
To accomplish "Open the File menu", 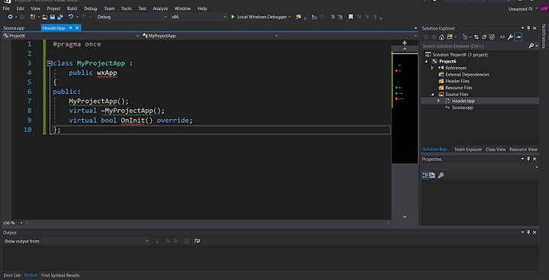I will (x=6, y=8).
